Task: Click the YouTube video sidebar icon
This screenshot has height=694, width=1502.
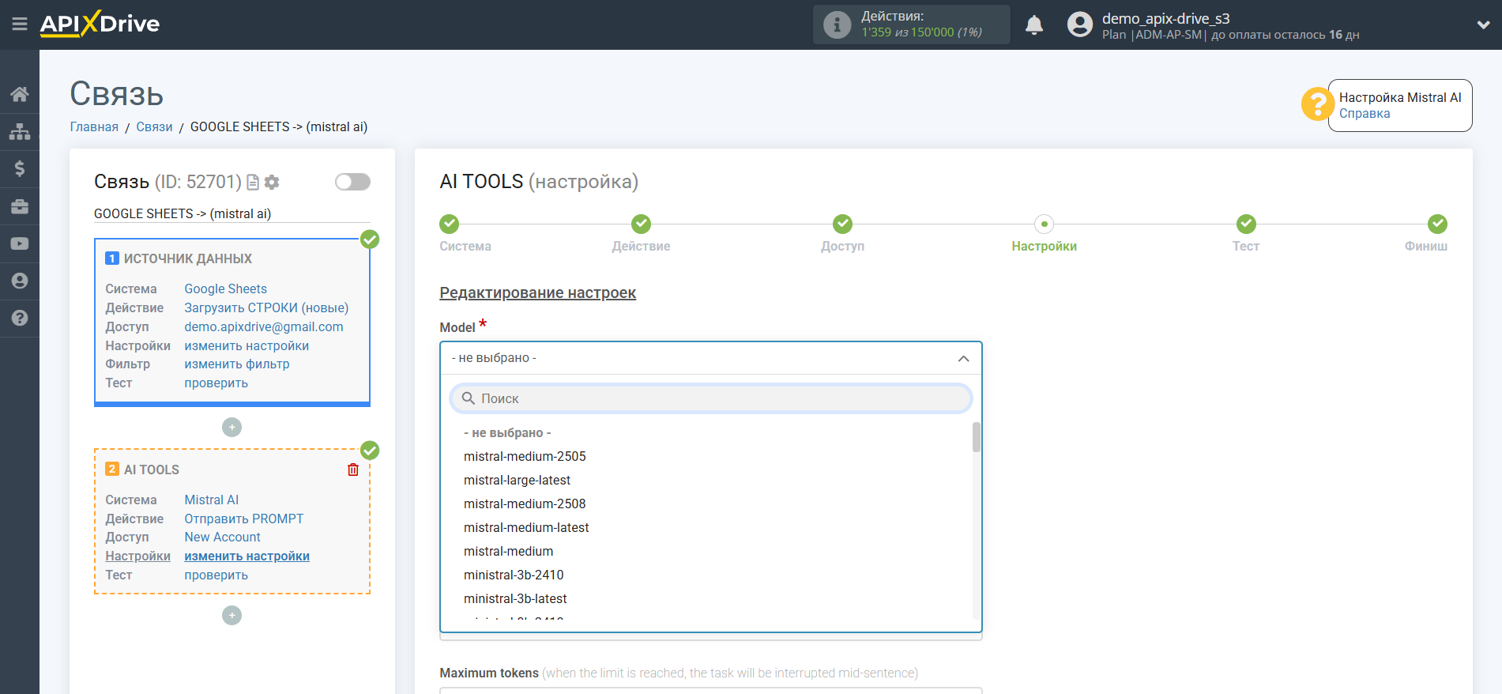Action: tap(20, 243)
